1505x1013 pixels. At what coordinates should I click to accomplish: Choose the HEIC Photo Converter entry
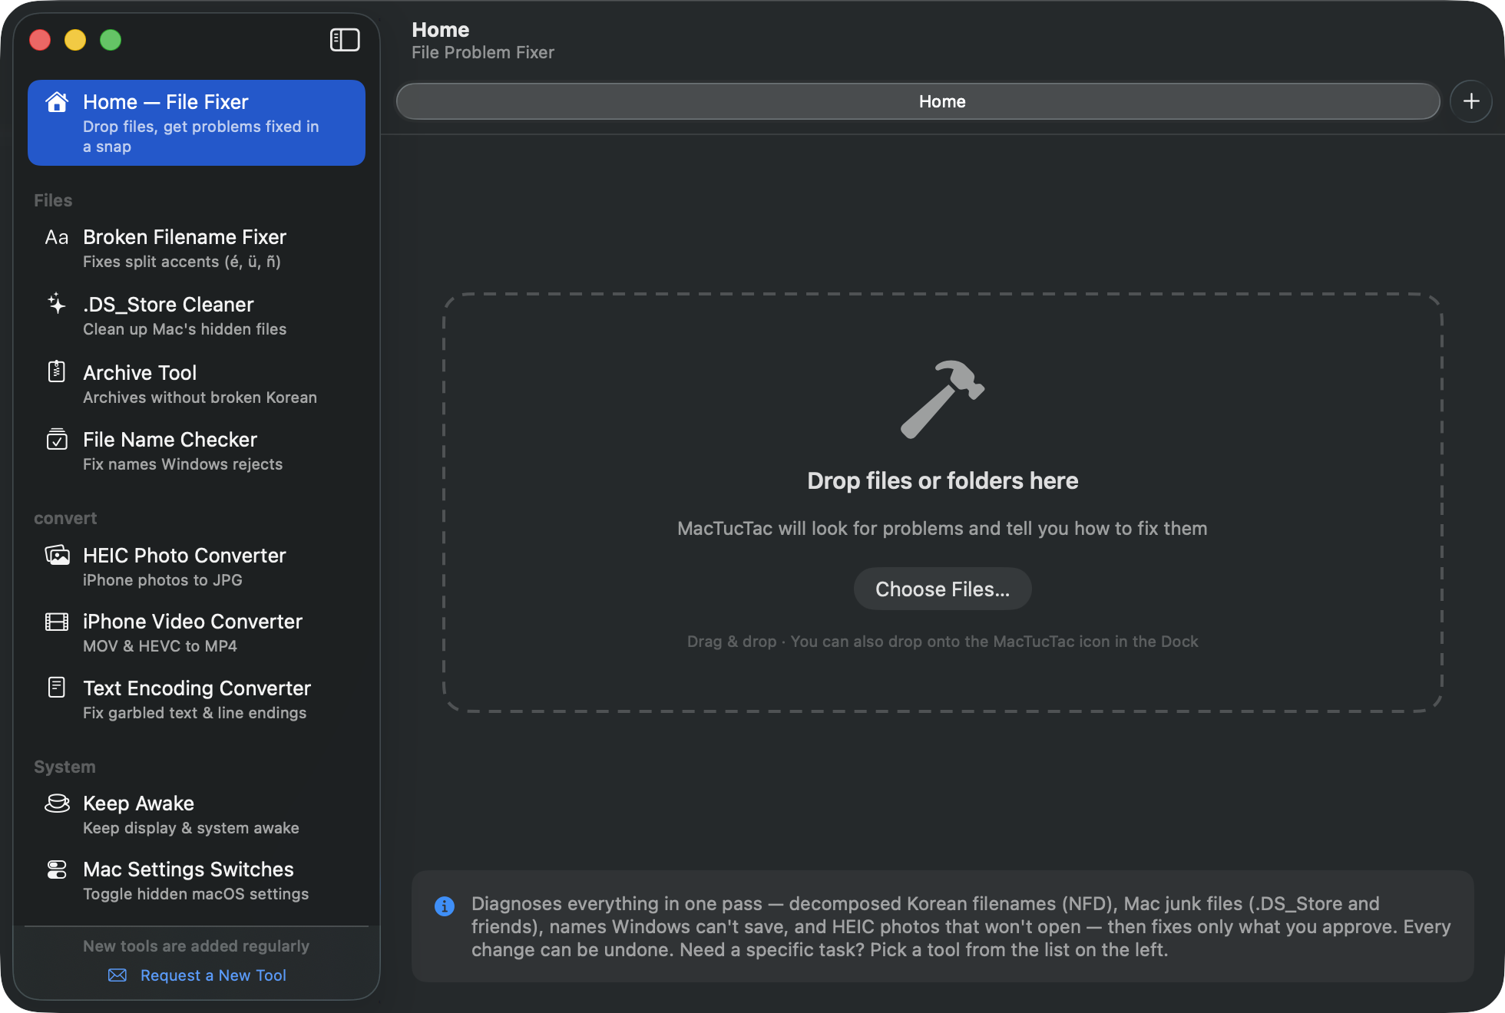coord(197,567)
